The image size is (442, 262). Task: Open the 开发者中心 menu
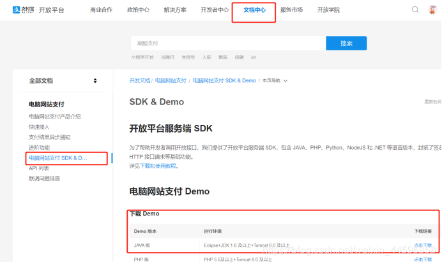[215, 10]
